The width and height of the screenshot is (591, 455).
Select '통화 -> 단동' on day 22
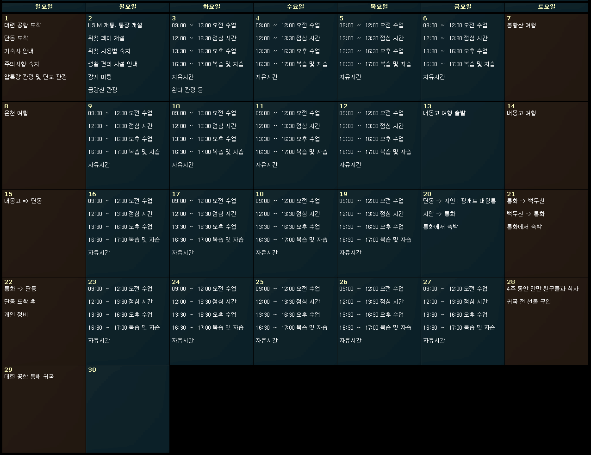[20, 289]
